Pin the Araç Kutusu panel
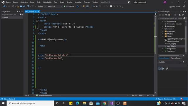The image size is (188, 106). click(20, 11)
